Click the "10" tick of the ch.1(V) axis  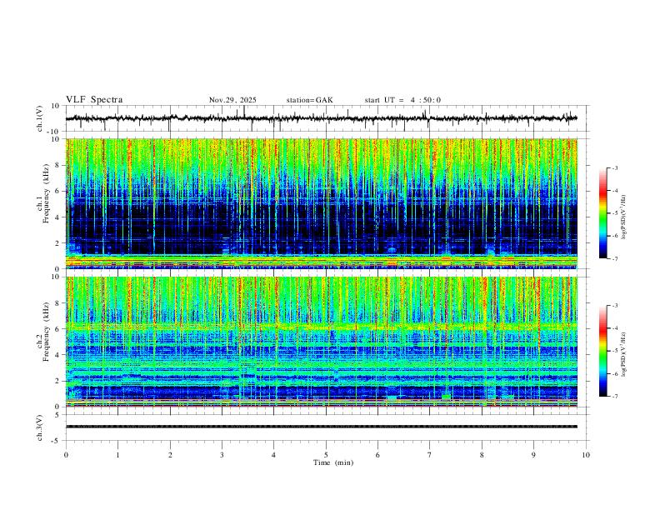[56, 106]
